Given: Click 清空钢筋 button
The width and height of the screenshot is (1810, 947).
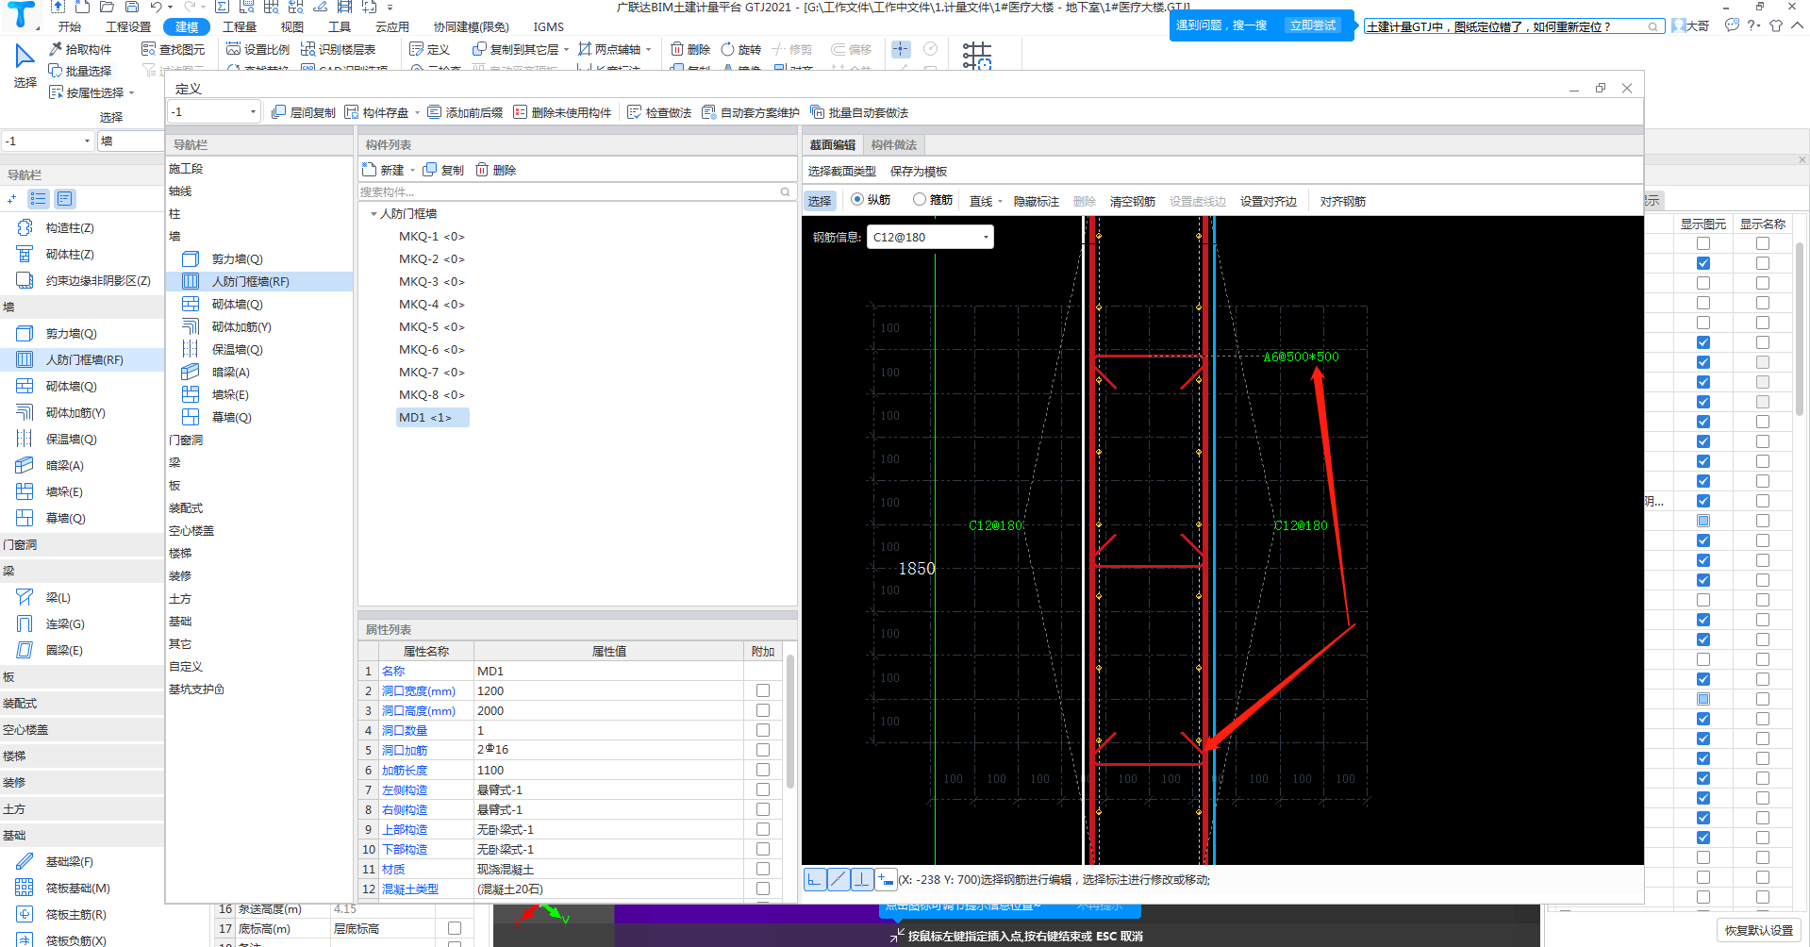Looking at the screenshot, I should coord(1132,201).
